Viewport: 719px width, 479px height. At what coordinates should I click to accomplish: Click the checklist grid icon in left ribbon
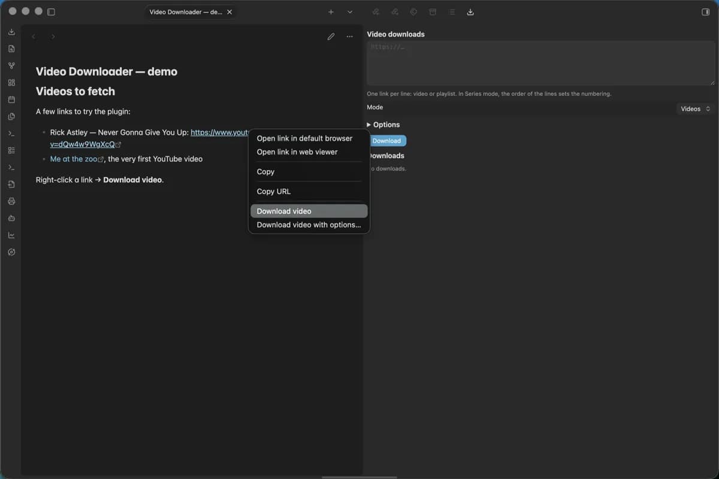coord(11,150)
